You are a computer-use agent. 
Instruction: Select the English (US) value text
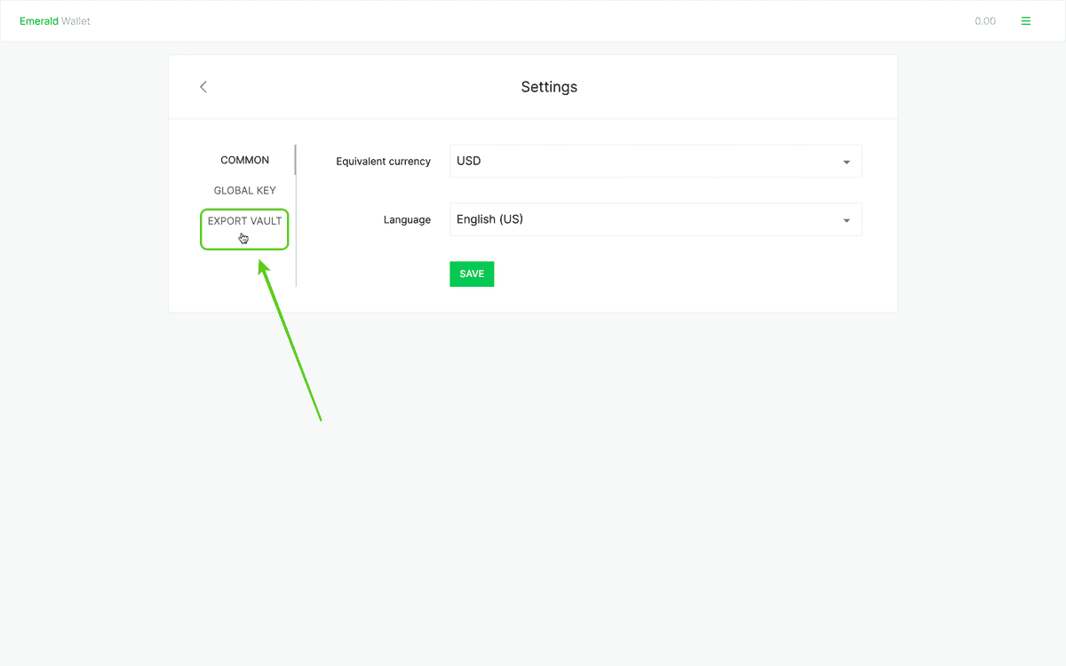coord(489,219)
